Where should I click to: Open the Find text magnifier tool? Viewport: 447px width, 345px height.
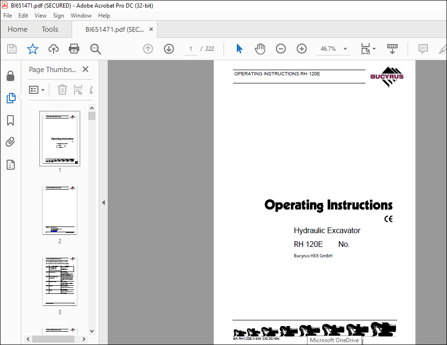(95, 49)
